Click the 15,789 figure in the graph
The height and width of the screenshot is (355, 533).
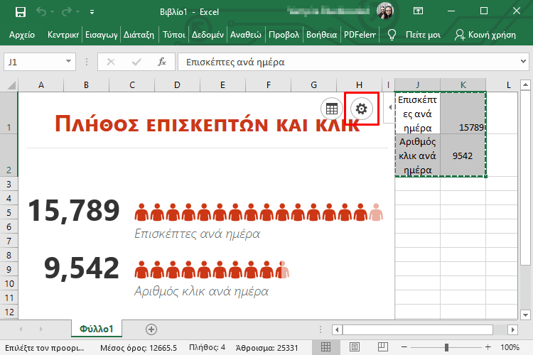74,211
